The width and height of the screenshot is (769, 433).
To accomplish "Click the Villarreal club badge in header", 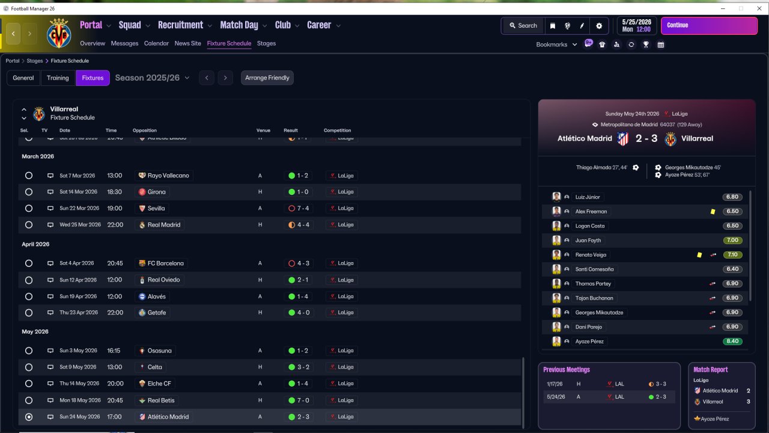I will [x=59, y=33].
